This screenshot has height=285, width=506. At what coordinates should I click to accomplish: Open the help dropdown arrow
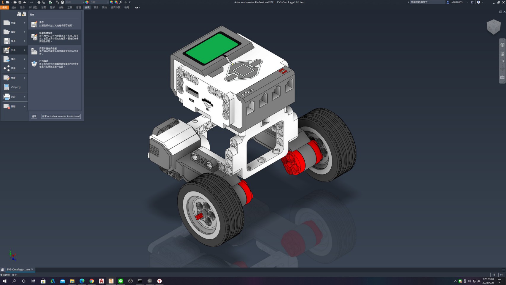click(482, 2)
